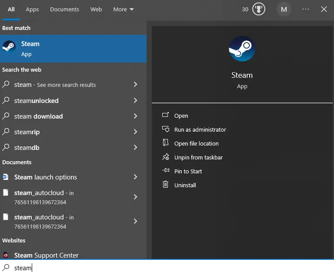This screenshot has width=334, height=275.
Task: Select Unpin from taskbar
Action: tap(198, 158)
